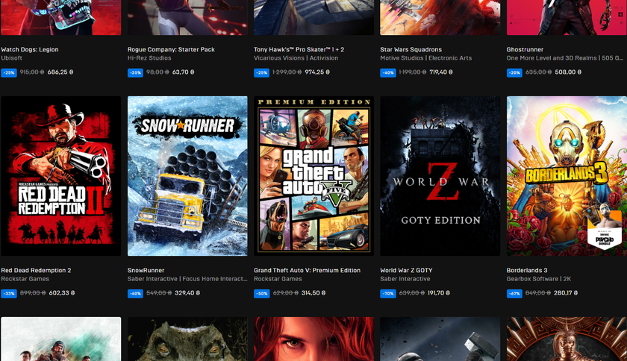This screenshot has width=627, height=361.
Task: Click the -35% badge for Rogue Company
Action: [x=135, y=73]
